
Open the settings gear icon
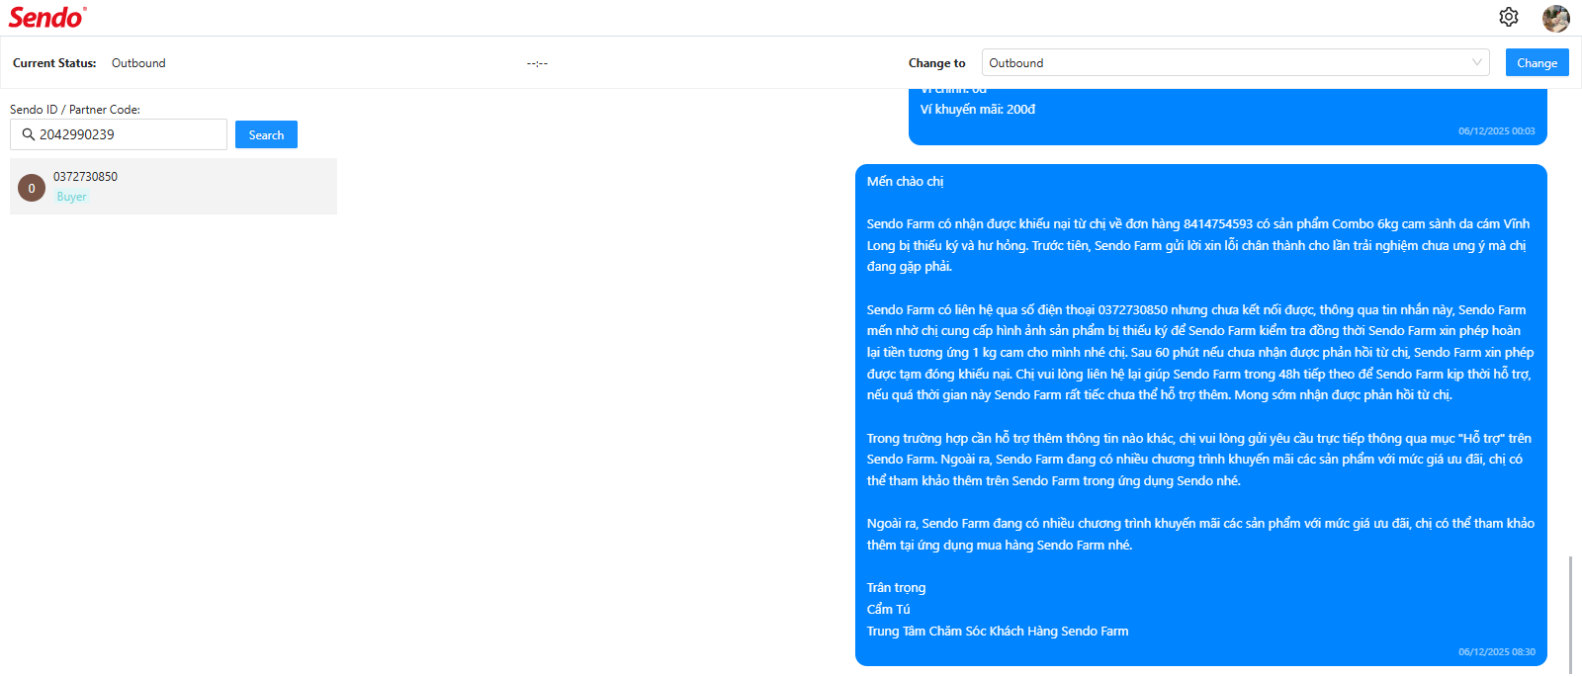(x=1509, y=17)
